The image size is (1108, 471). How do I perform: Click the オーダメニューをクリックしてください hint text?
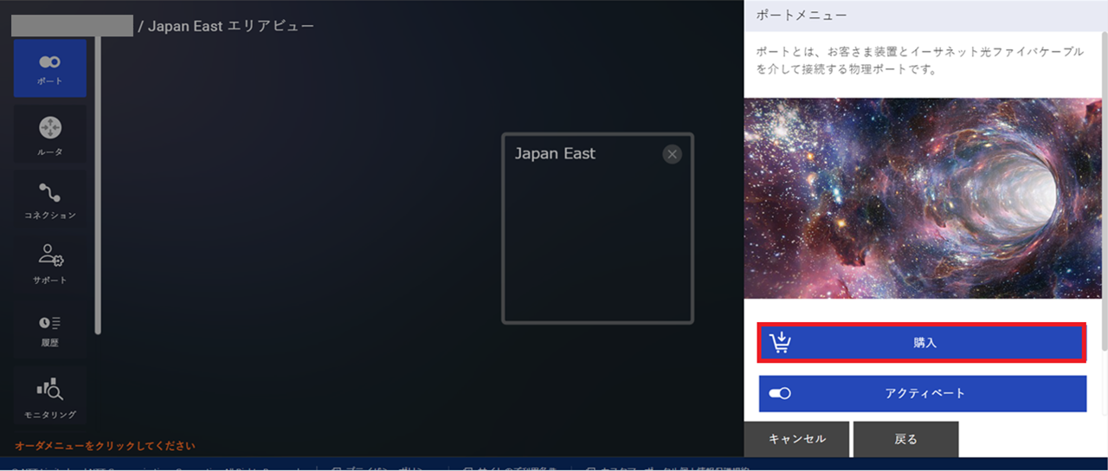pos(105,446)
